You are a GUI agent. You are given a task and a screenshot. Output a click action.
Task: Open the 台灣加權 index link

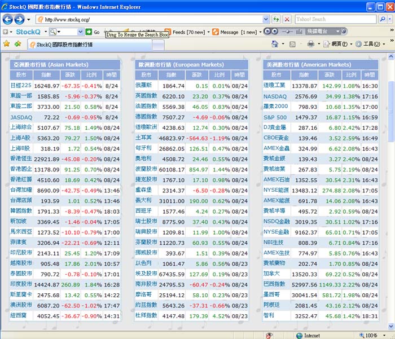pyautogui.click(x=21, y=190)
